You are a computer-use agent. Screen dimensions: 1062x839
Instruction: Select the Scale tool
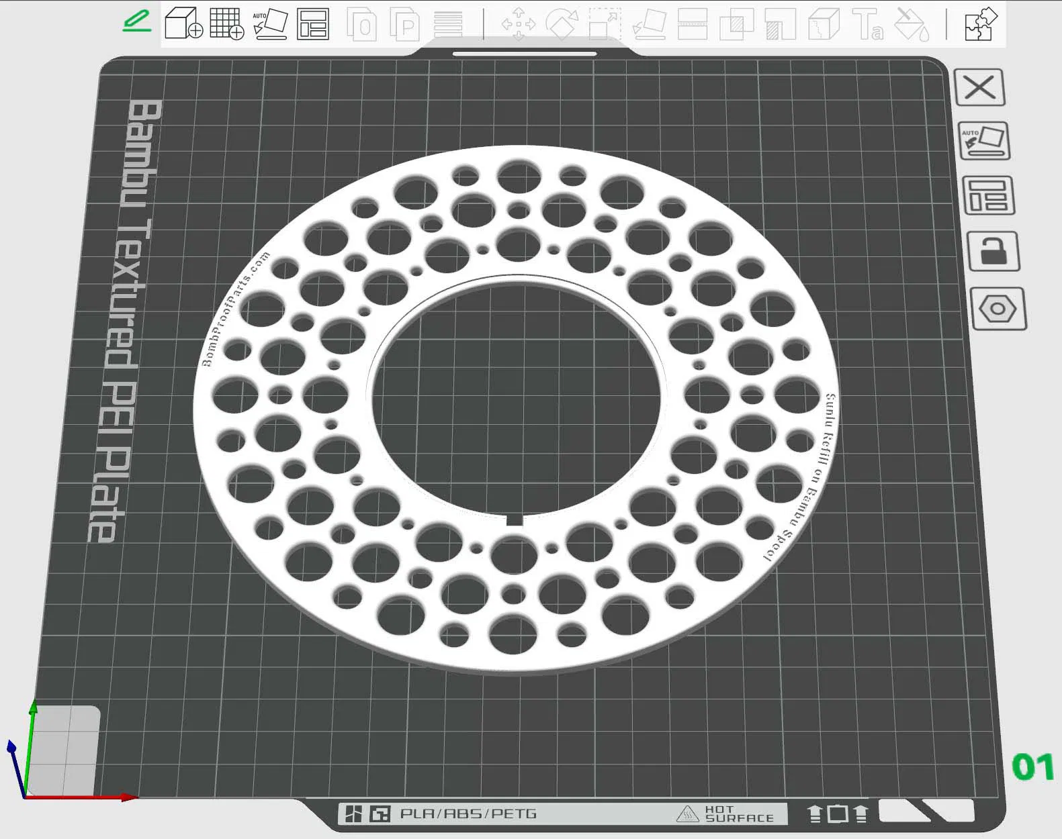[x=604, y=24]
